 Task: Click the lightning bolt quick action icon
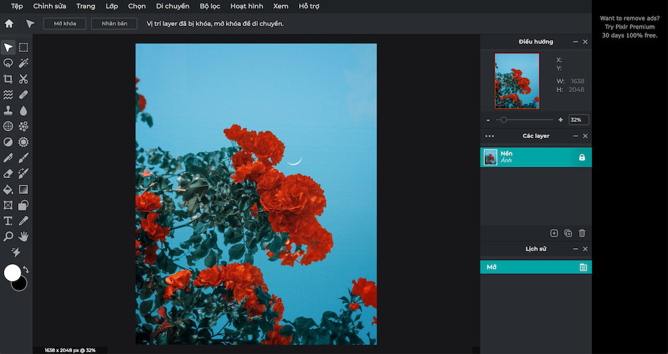pos(16,253)
